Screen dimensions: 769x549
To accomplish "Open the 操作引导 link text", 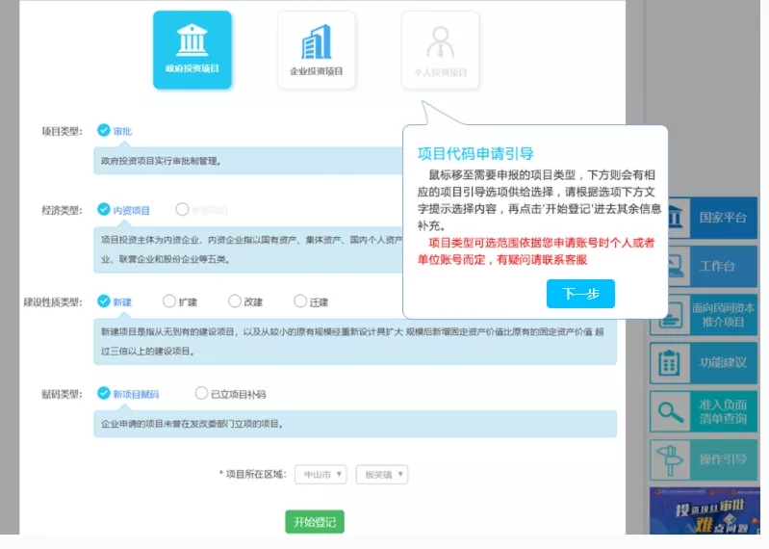I will click(723, 459).
